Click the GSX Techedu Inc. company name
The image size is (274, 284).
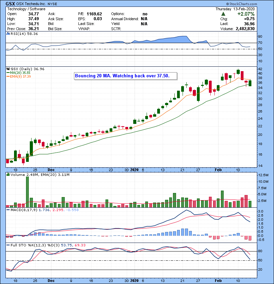point(32,4)
